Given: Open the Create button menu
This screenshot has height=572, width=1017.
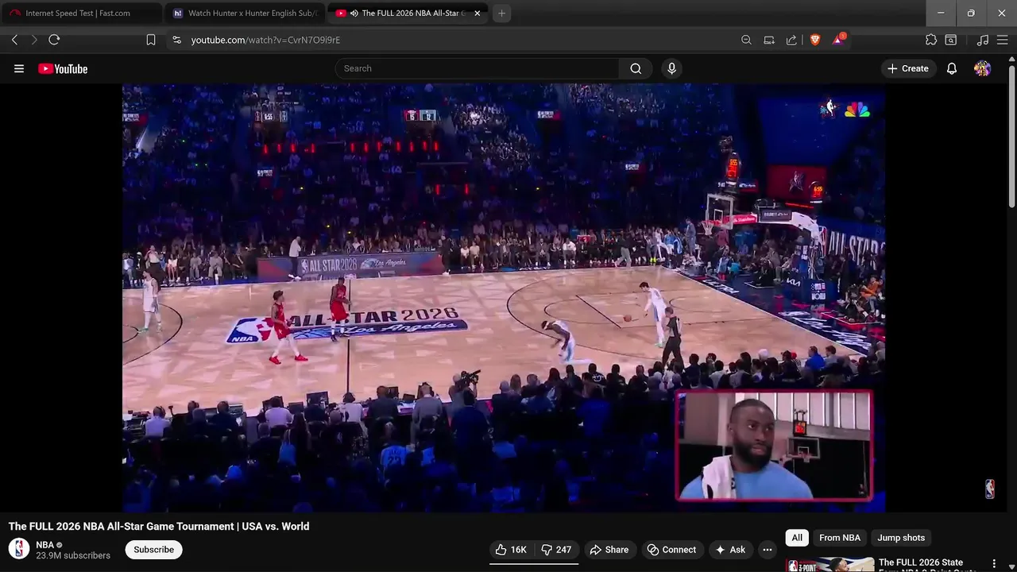Looking at the screenshot, I should [908, 68].
